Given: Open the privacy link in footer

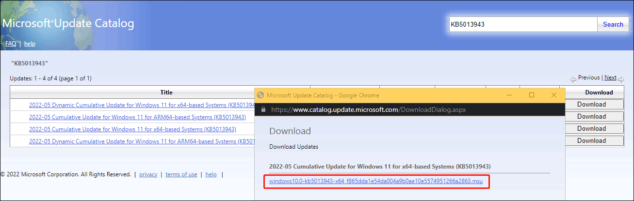Looking at the screenshot, I should click(148, 174).
